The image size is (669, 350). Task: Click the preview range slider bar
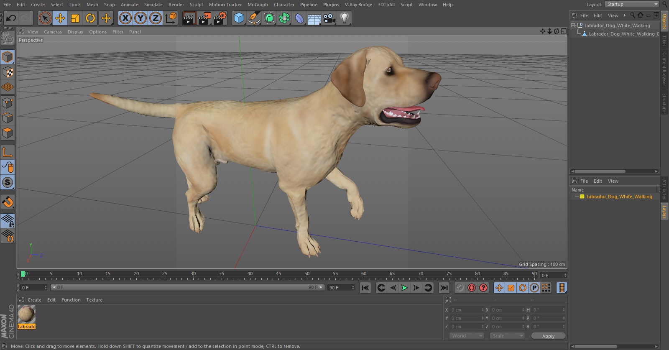[x=188, y=287]
